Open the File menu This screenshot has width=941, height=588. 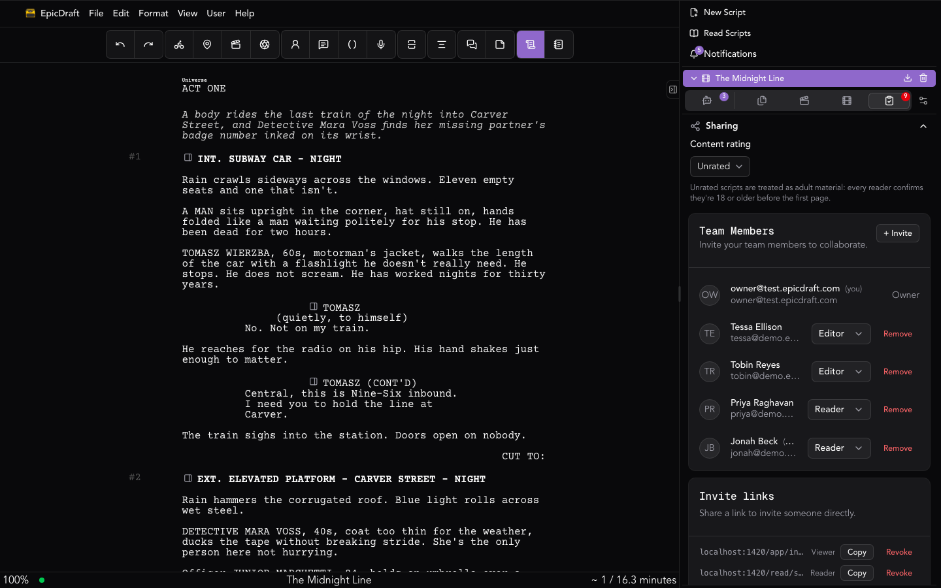96,13
